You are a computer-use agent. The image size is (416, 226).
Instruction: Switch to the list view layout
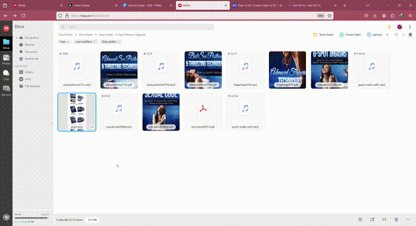(403, 35)
